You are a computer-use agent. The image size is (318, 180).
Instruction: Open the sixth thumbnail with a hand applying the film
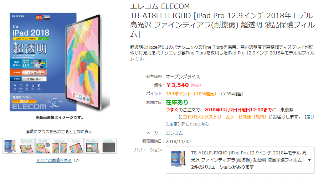pos(92,146)
